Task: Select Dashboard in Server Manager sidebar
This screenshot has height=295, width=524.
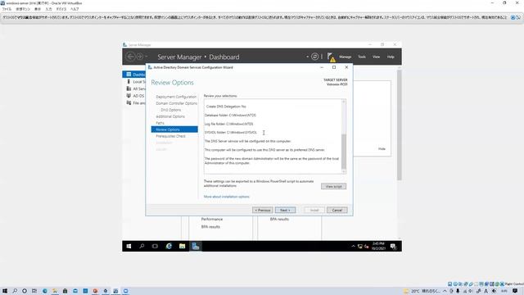Action: (134, 75)
